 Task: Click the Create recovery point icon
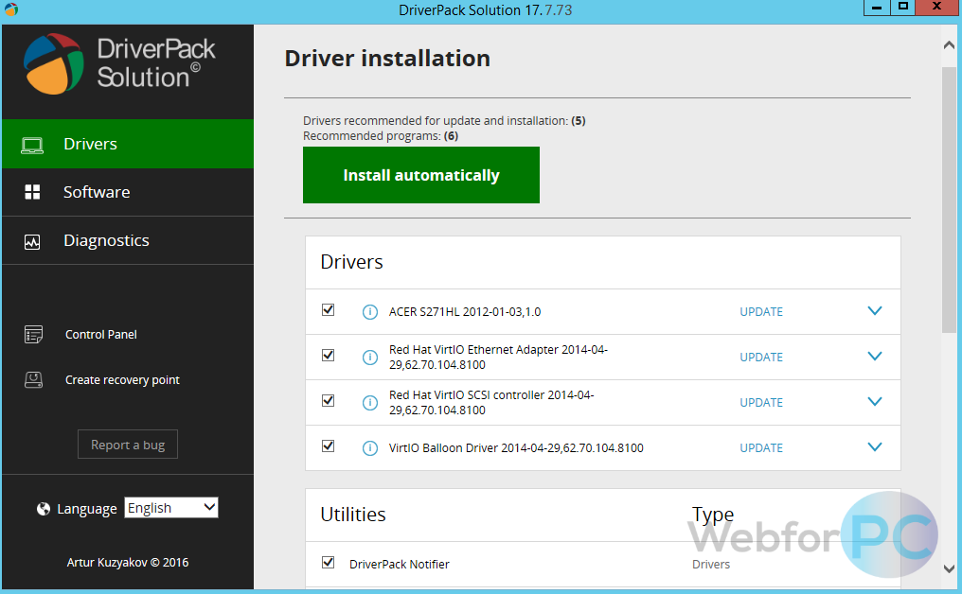pos(33,379)
